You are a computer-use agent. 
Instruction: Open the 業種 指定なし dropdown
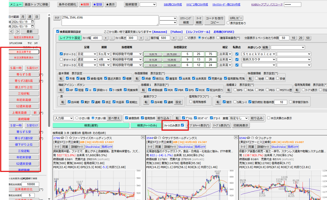click(238, 118)
